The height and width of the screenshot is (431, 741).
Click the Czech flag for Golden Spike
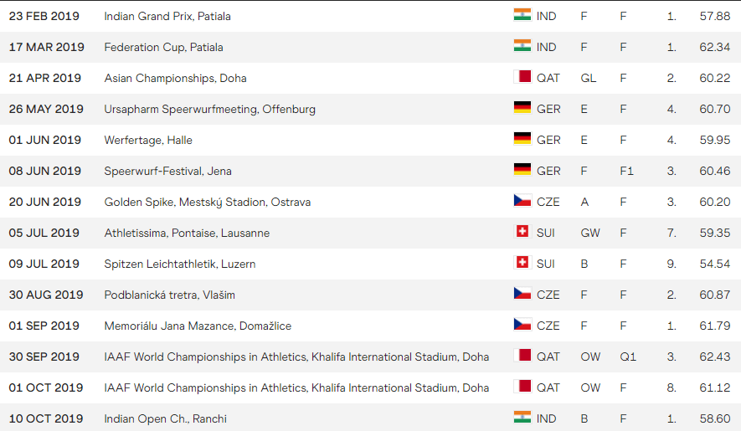click(x=522, y=201)
